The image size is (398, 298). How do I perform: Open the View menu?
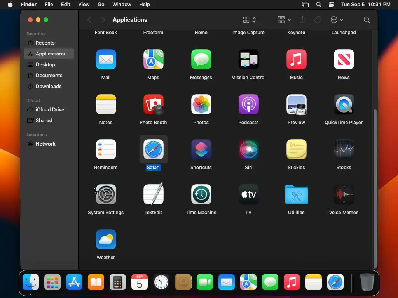[x=84, y=5]
